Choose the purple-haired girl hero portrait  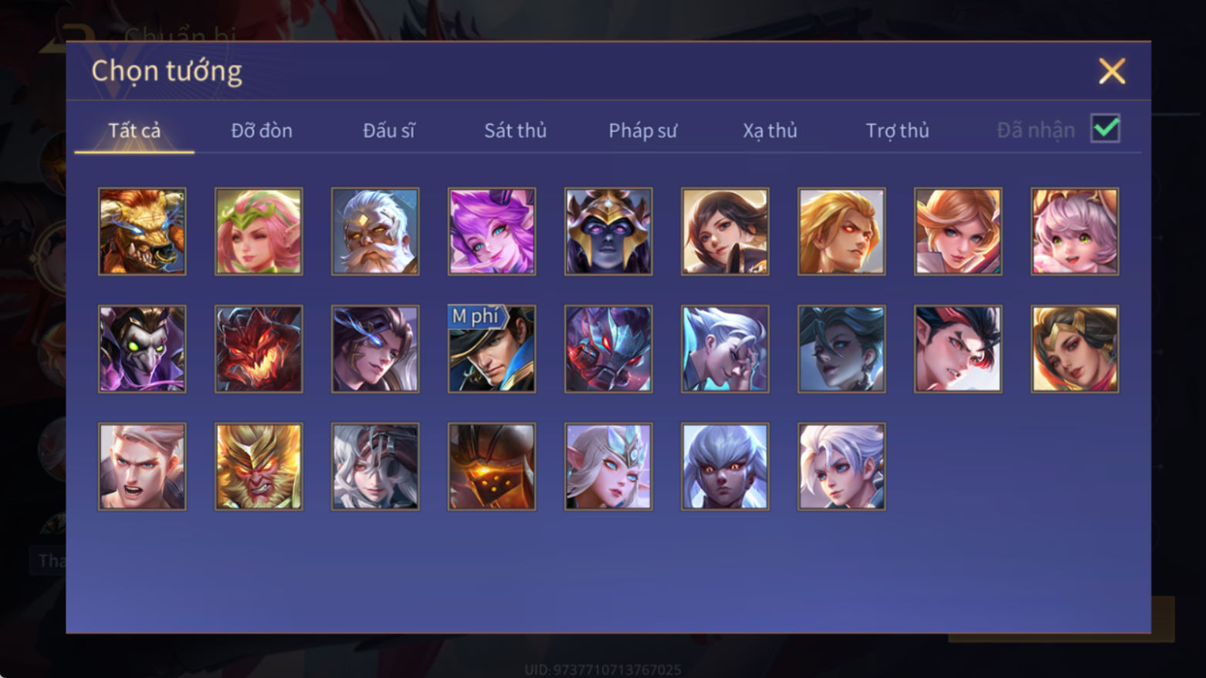coord(492,231)
